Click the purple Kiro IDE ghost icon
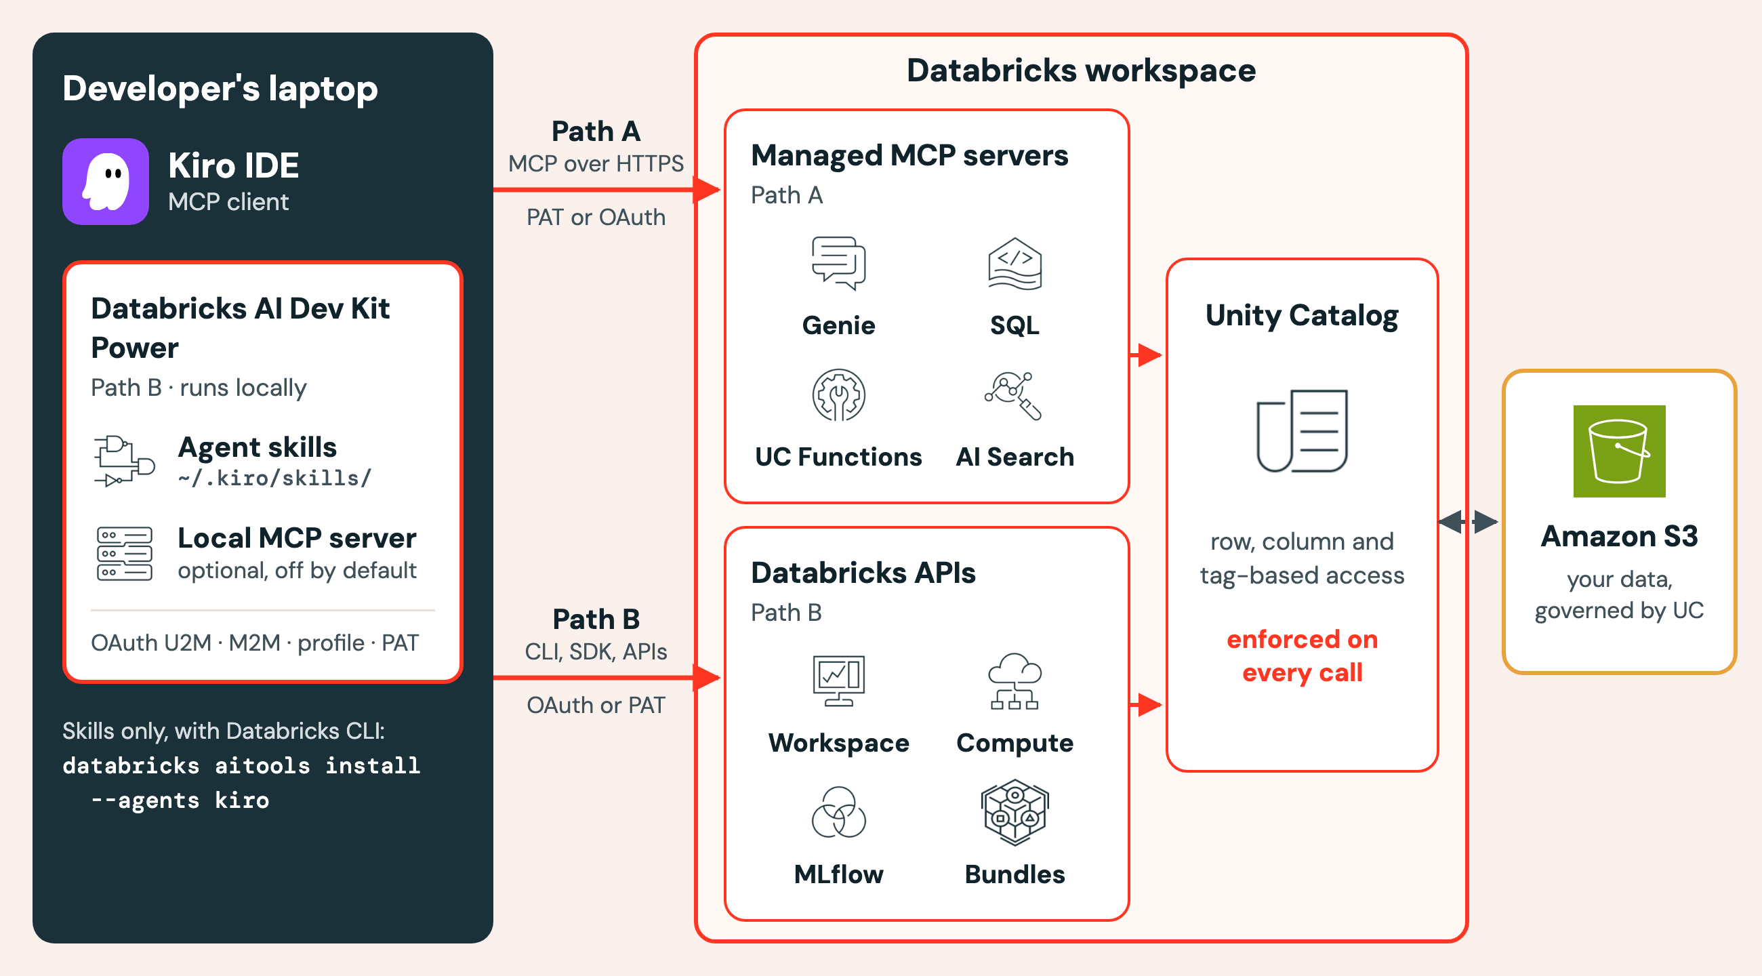Screen dimensions: 1762x976 [105, 182]
